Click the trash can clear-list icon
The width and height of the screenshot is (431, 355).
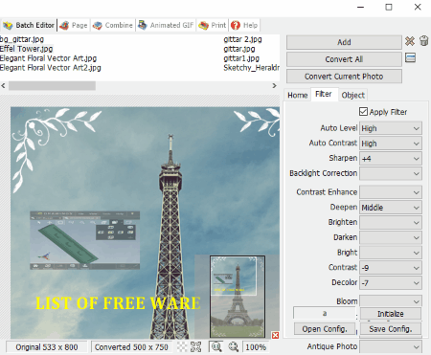[x=423, y=41]
